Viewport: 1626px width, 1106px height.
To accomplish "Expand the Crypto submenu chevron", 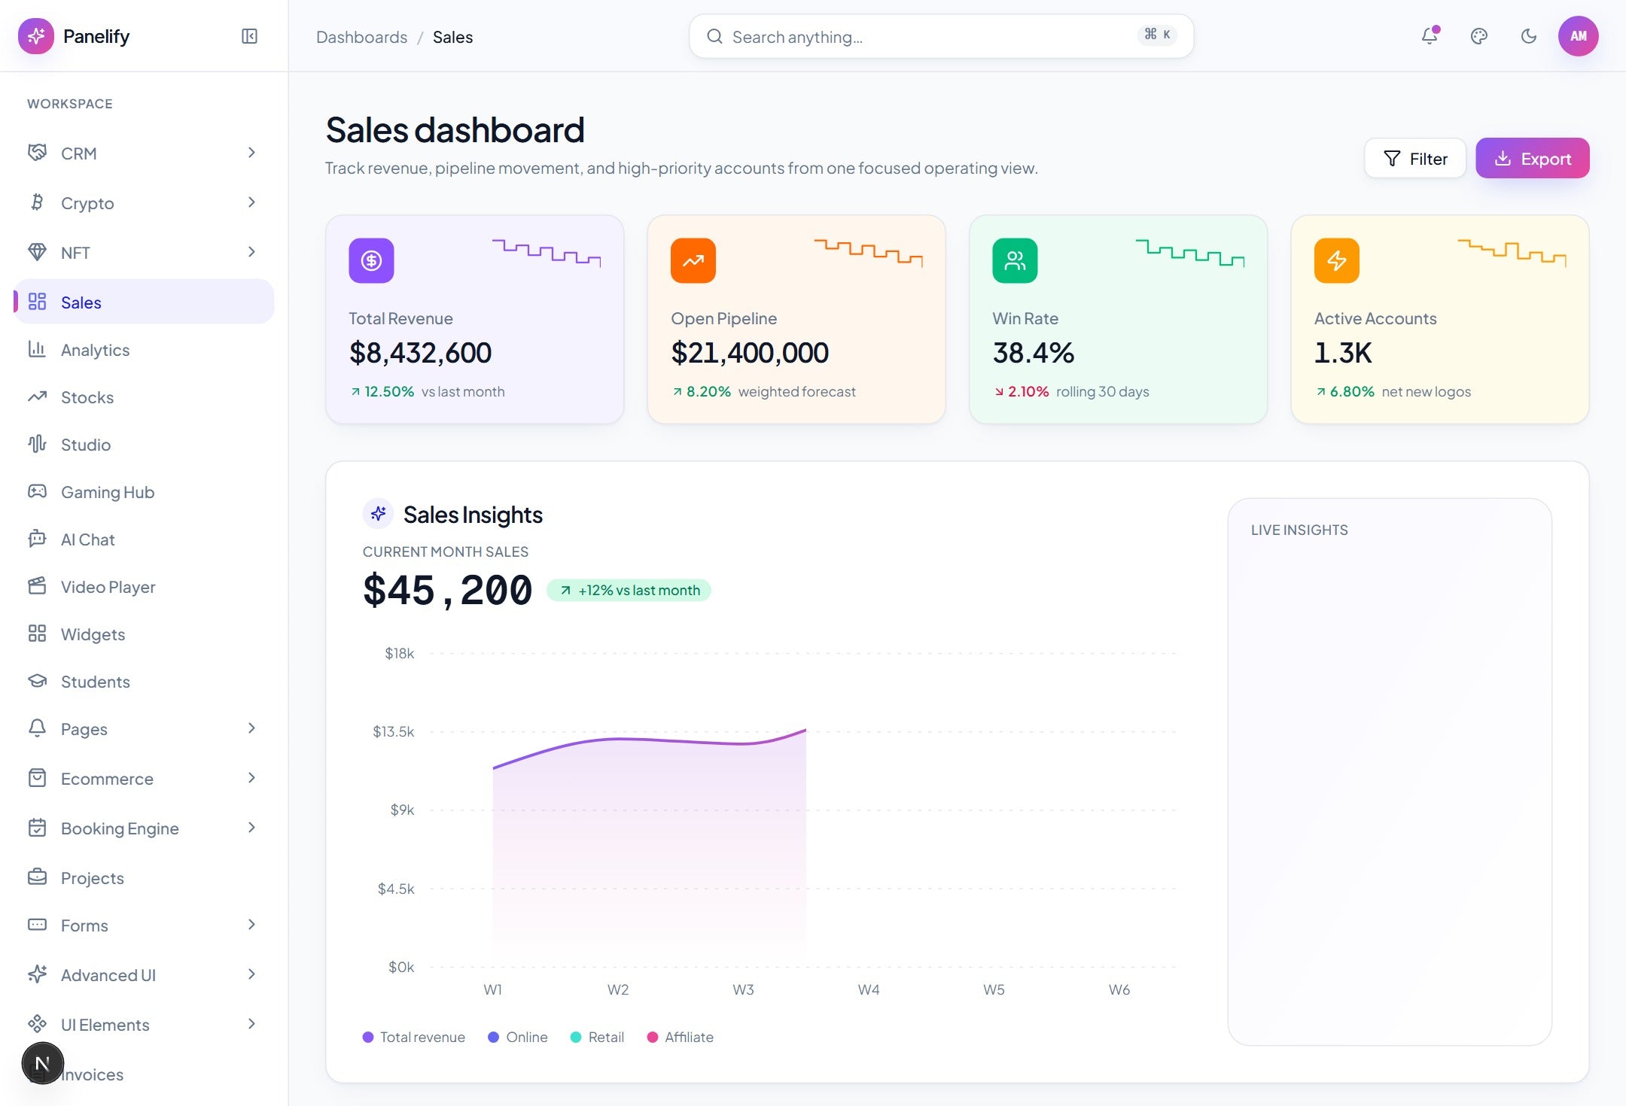I will [251, 202].
